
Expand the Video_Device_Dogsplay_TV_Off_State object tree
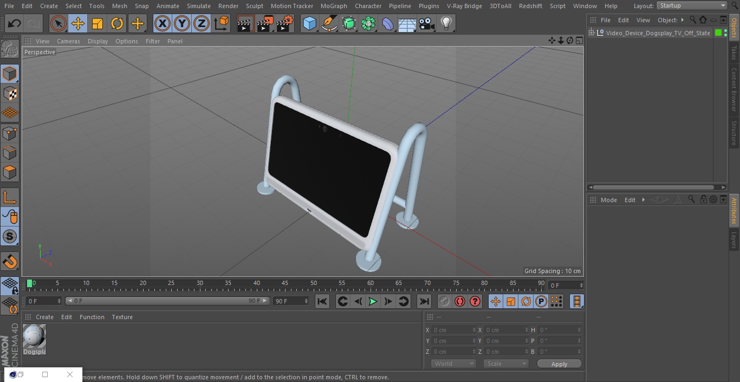[592, 33]
